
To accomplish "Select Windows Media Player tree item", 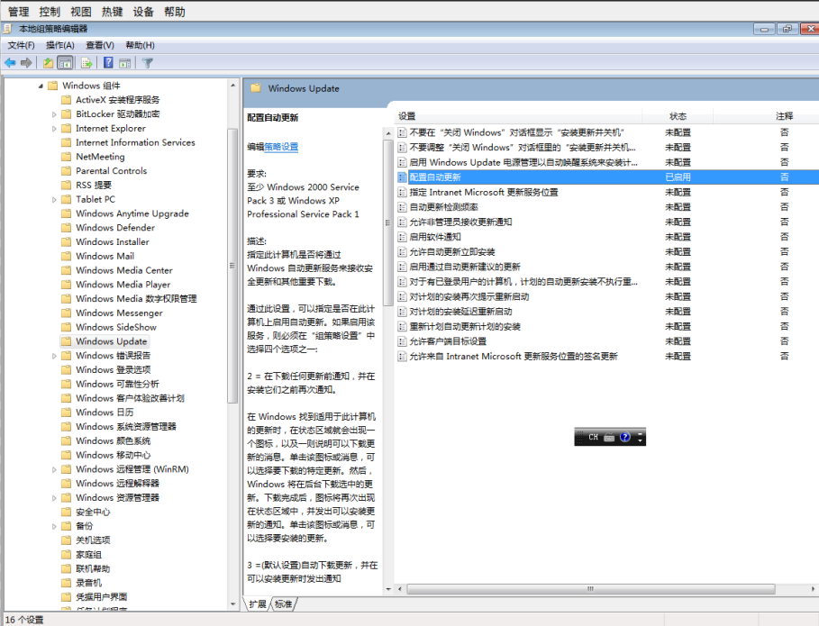I will coord(123,285).
